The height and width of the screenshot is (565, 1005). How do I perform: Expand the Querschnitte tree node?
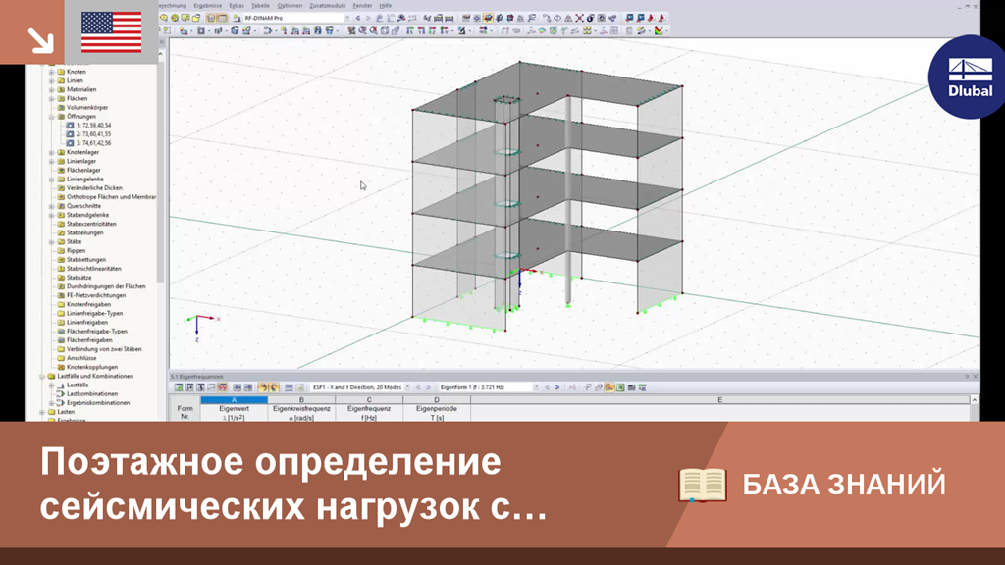(52, 206)
